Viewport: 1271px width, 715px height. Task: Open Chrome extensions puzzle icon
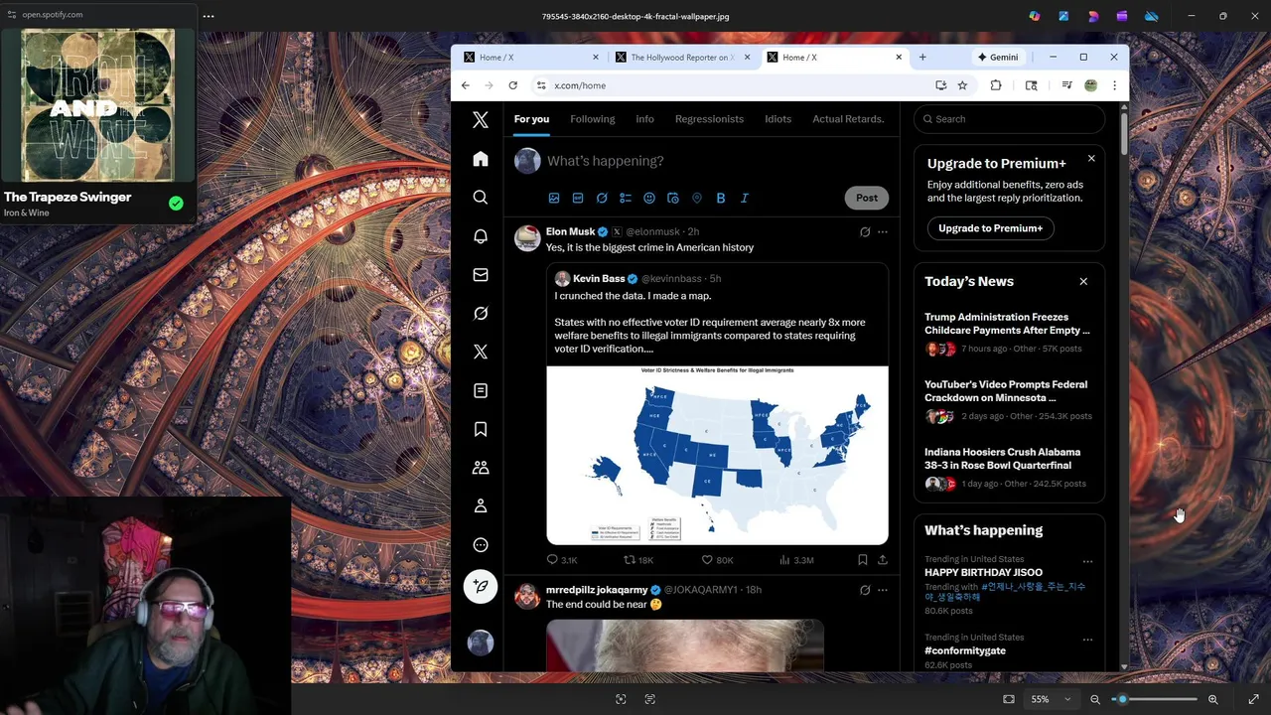(996, 85)
